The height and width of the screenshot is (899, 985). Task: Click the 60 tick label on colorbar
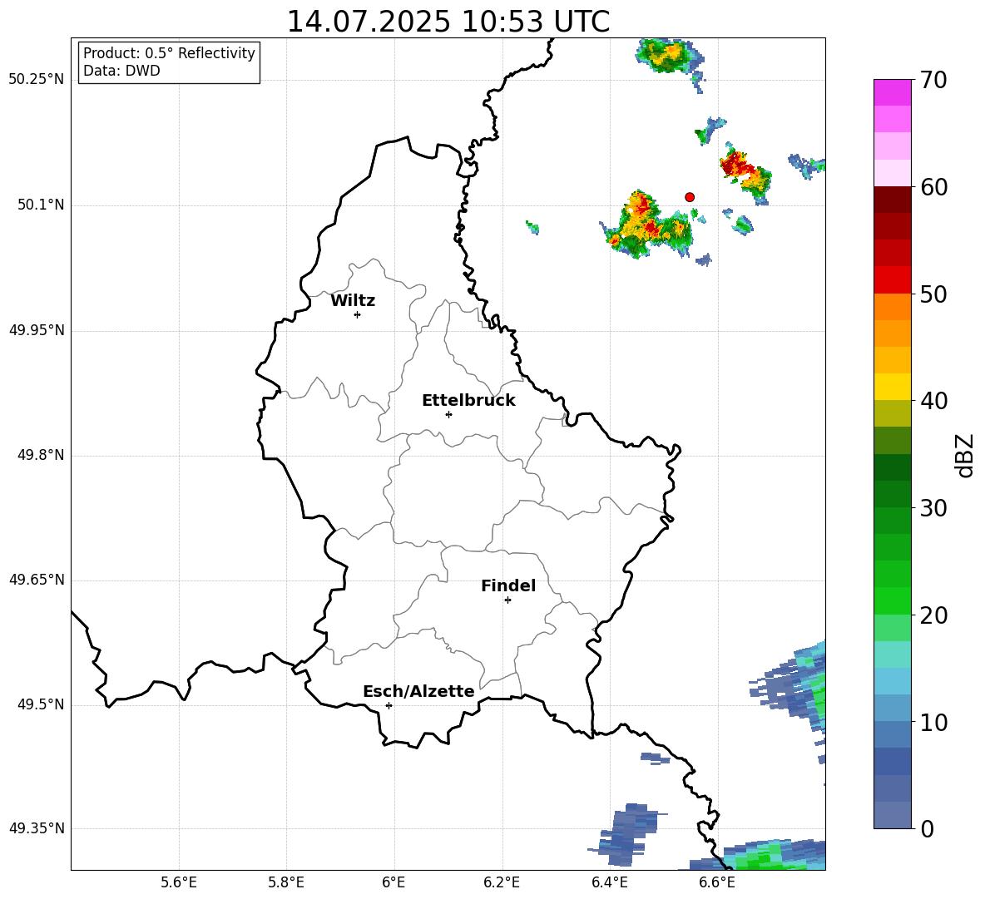pos(933,187)
